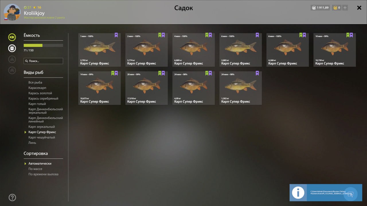Click the "Поиск..." search field

pos(43,61)
